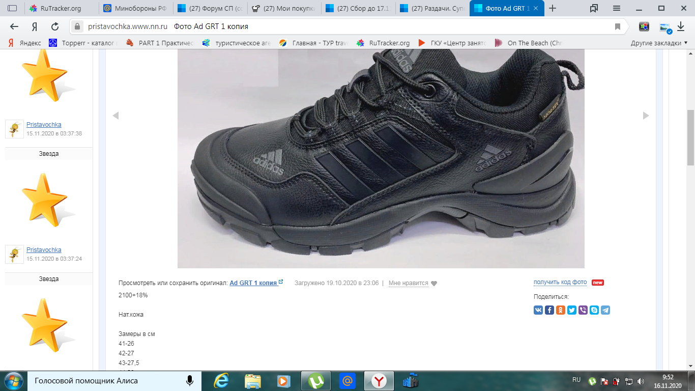Reload the page with the refresh icon
The width and height of the screenshot is (695, 391).
click(54, 26)
